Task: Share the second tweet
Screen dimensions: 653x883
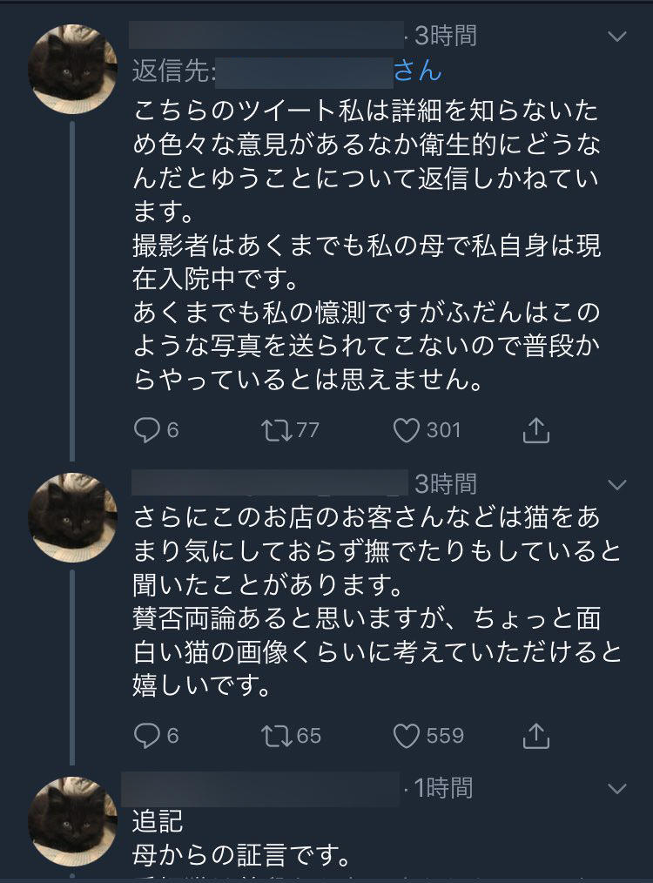Action: click(x=536, y=736)
